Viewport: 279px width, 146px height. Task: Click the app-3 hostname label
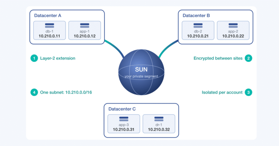pos(124,125)
